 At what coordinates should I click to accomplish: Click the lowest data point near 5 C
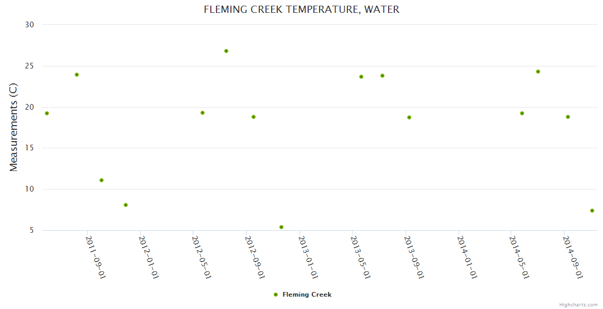coord(281,227)
